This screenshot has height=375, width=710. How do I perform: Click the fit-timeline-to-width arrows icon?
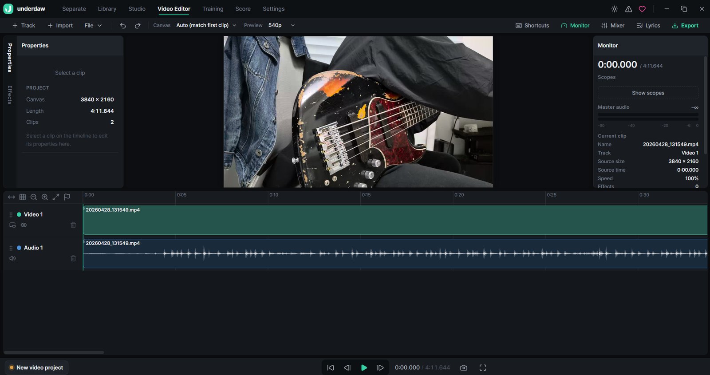point(12,197)
